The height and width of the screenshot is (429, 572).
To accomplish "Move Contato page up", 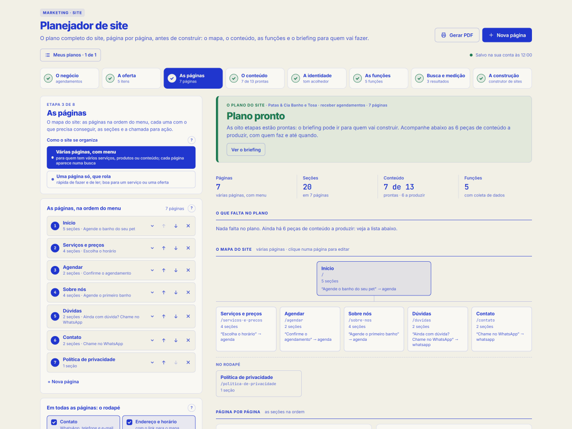I will (x=163, y=340).
